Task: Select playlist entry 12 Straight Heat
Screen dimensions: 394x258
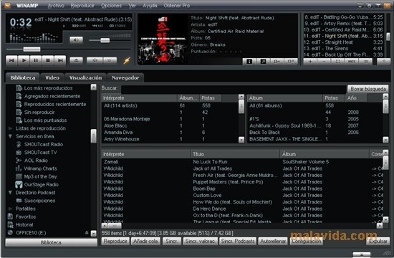Action: [343, 42]
